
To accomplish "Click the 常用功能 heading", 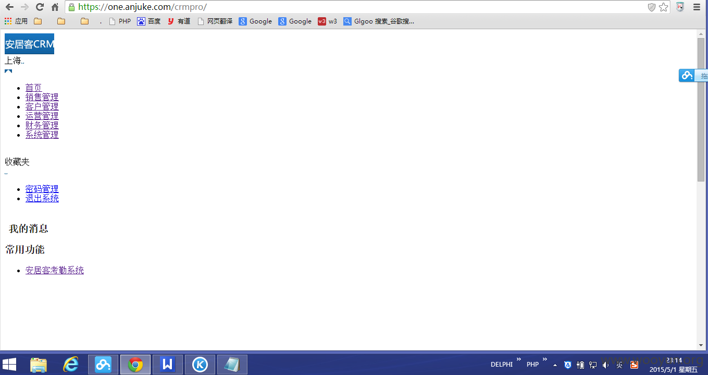I will point(25,249).
